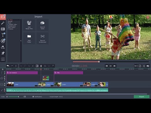Image resolution: width=151 pixels, height=113 pixels.
Task: Toggle title track visibility eye
Action: coord(5,72)
